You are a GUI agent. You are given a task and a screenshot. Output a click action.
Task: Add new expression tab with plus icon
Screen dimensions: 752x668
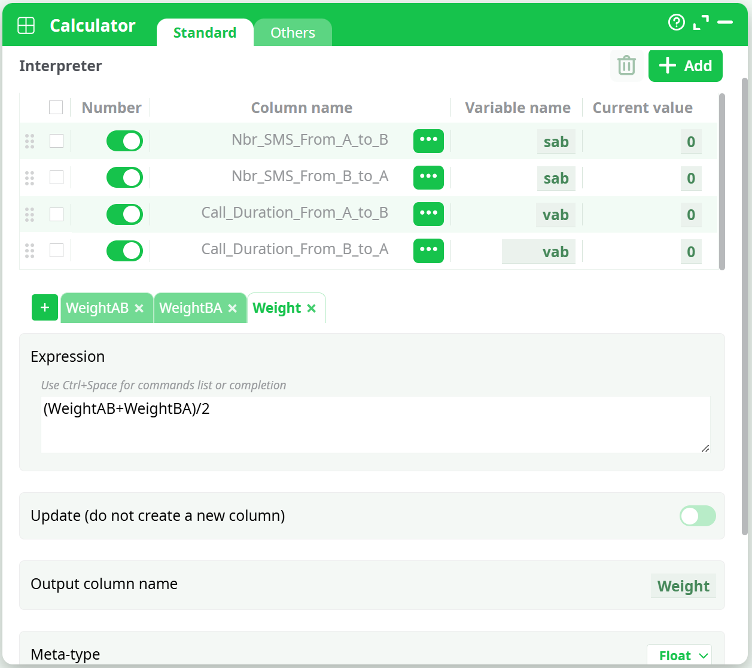point(45,307)
